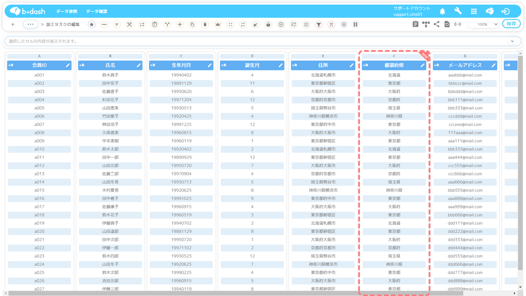Select the 氏名 column header
This screenshot has width=526, height=296.
coord(110,65)
